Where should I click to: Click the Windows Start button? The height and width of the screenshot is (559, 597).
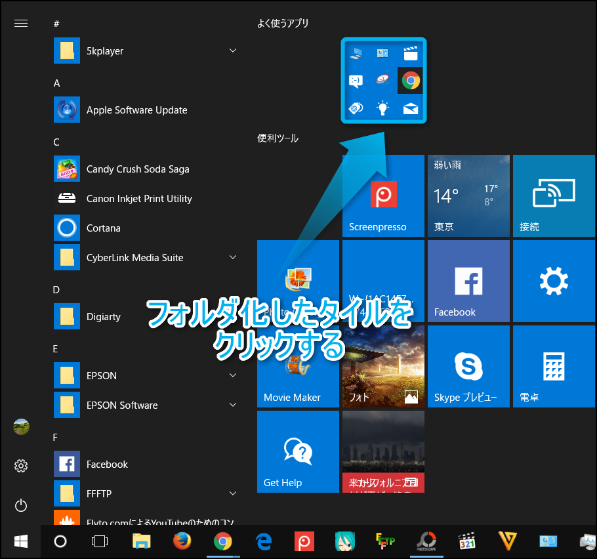coord(21,541)
